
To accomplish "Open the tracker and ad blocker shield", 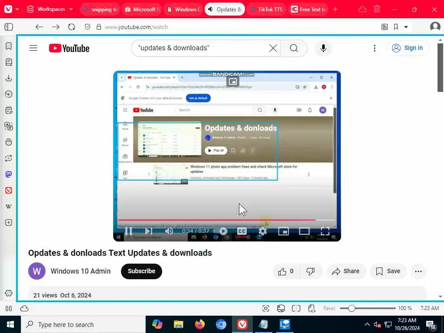I will [88, 27].
